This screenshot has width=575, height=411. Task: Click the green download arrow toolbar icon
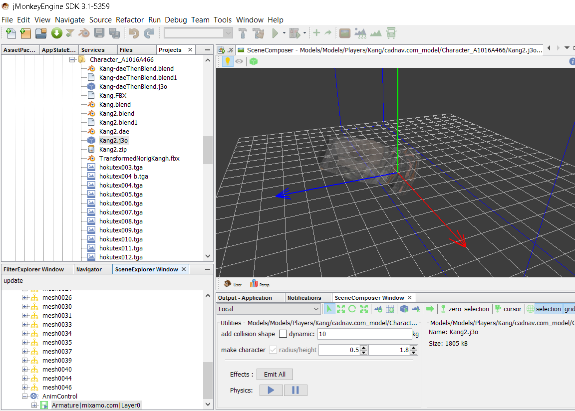pos(56,33)
